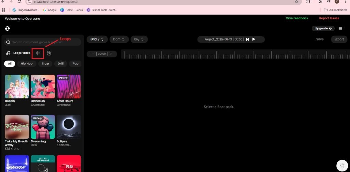Bookmark this page with star icon
The image size is (350, 172).
click(x=296, y=2)
